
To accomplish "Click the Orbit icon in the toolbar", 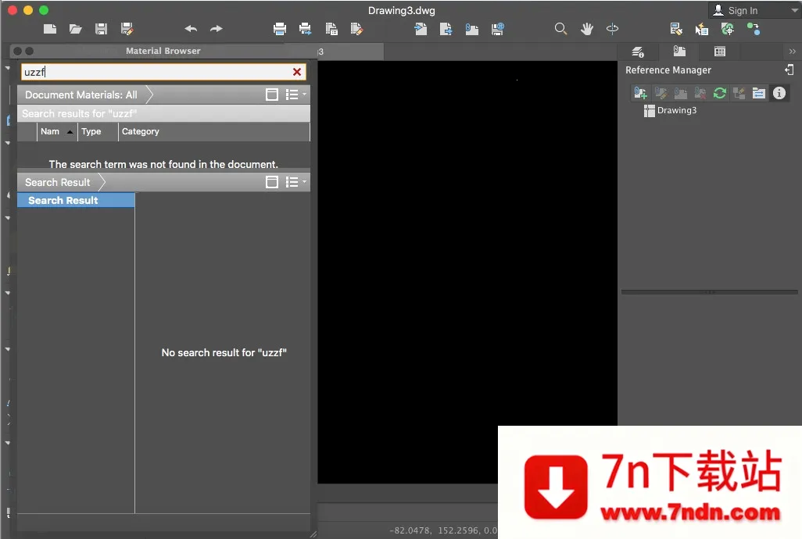I will click(612, 29).
